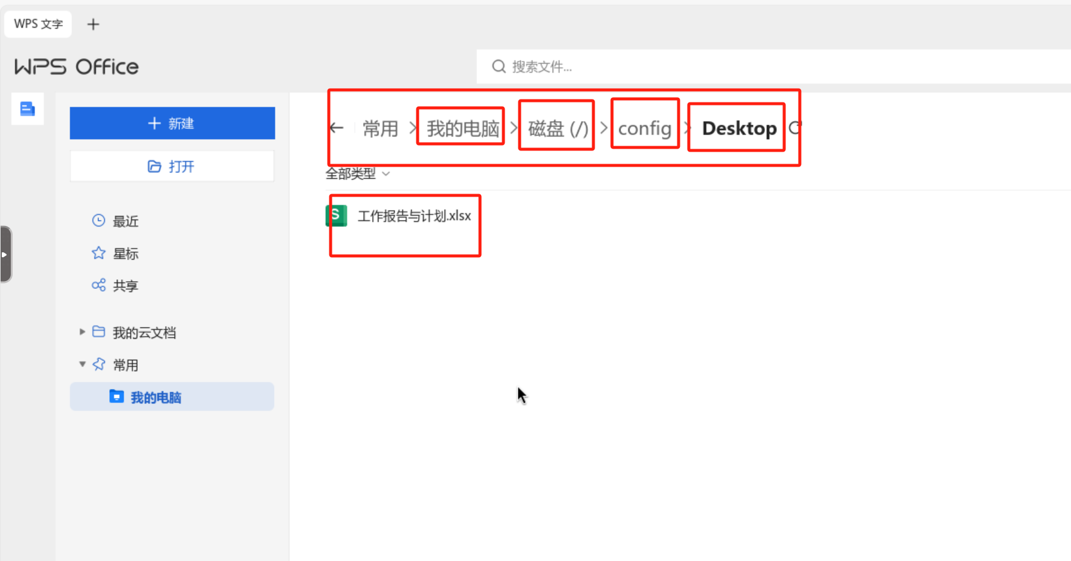Go to 常用 in the breadcrumb path
The image size is (1071, 561).
pos(380,128)
